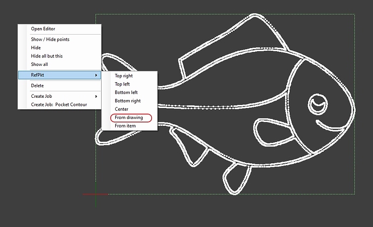Select Bottom right reference point
373x227 pixels.
[x=128, y=101]
